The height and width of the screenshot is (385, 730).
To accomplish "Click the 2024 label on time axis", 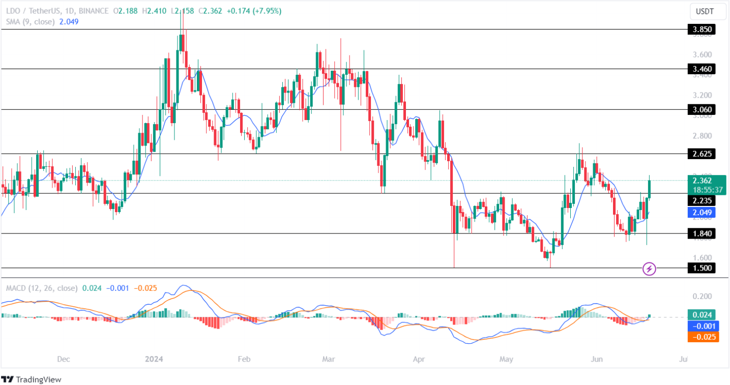I will click(x=153, y=359).
